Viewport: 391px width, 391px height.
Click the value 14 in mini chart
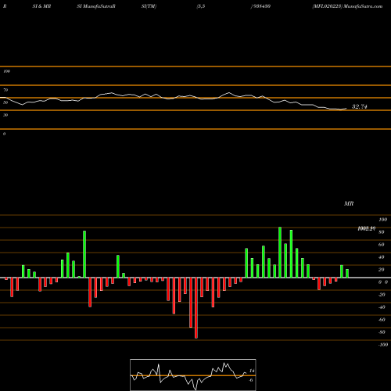tap(252, 371)
